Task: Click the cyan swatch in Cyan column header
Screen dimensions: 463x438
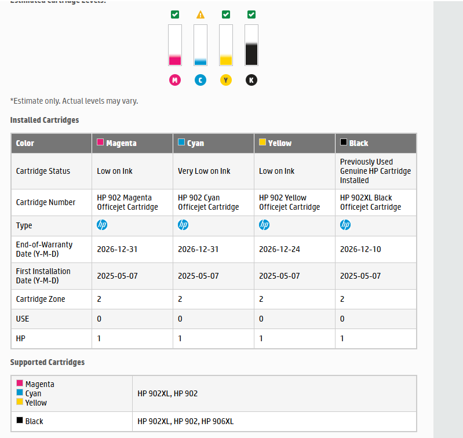Action: click(x=181, y=142)
